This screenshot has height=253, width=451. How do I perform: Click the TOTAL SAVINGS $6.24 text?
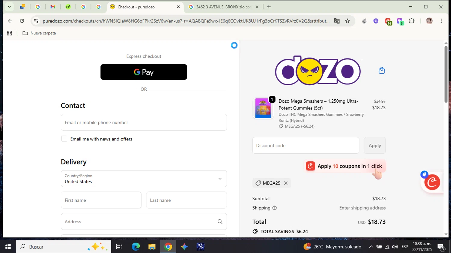[284, 231]
